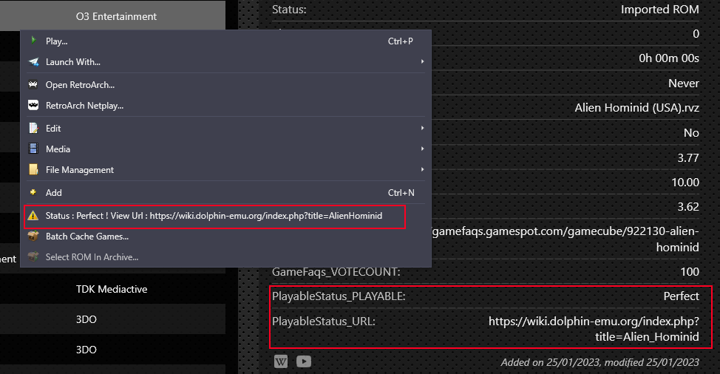720x374 pixels.
Task: Click the Imported ROM status value
Action: [660, 9]
